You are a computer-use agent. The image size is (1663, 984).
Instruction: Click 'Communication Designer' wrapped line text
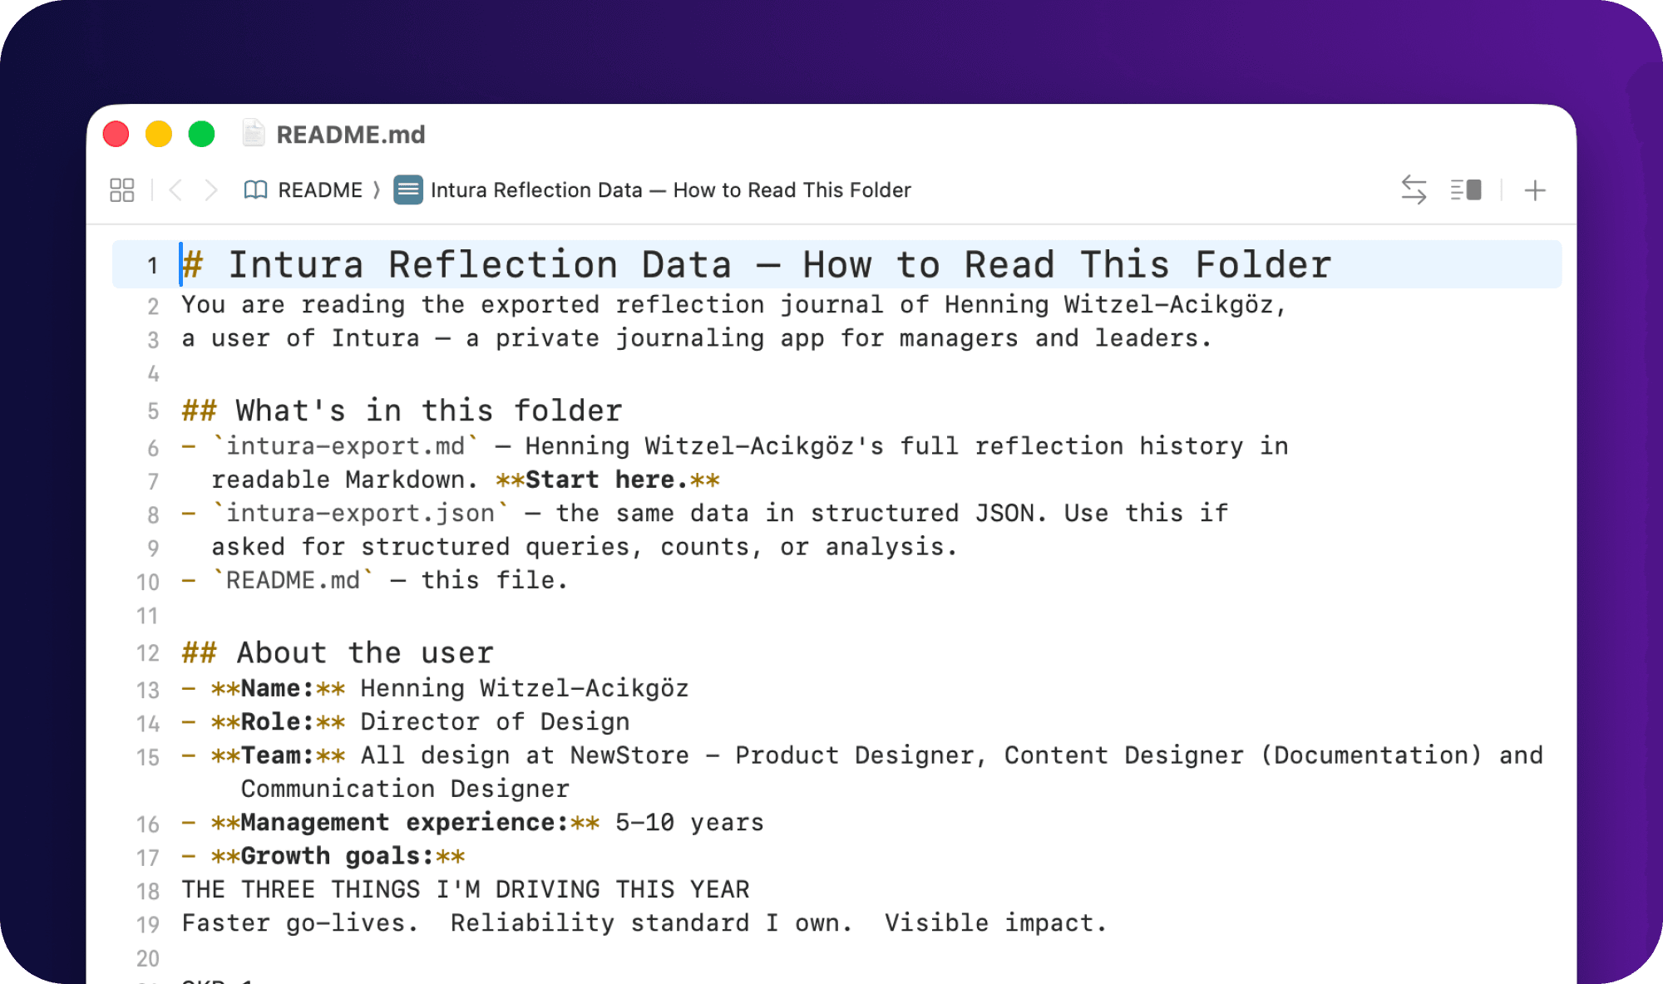pos(405,789)
